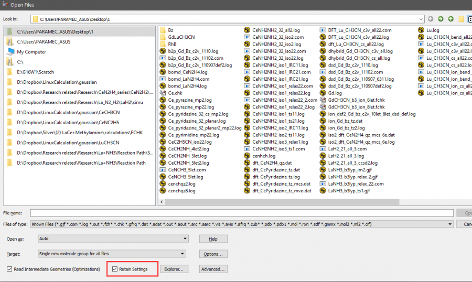Select the calculations\FCHK sidebar folder

point(80,133)
